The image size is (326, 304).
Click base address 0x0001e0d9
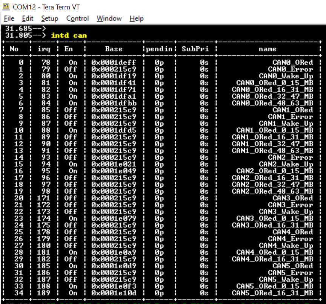pos(114,266)
